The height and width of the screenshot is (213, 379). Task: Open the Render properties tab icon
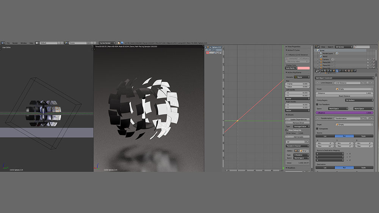(322, 70)
